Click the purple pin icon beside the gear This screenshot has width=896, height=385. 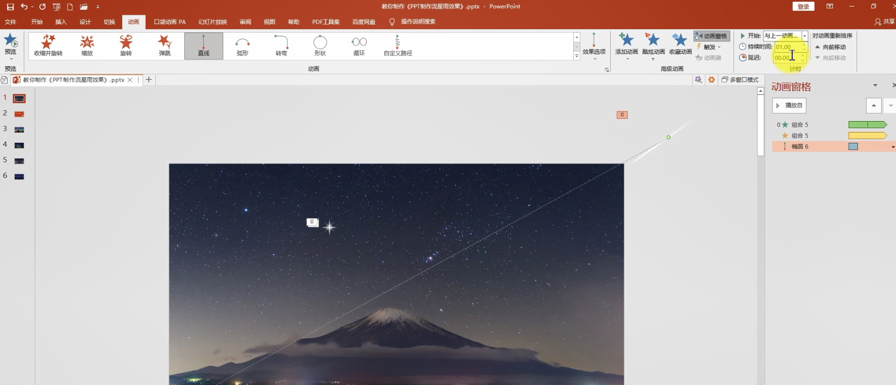(x=698, y=80)
